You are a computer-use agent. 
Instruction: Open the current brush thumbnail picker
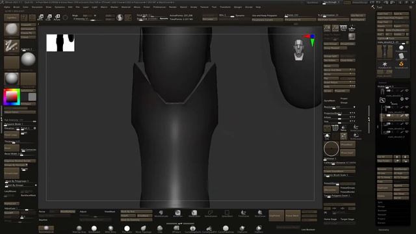coord(12,29)
